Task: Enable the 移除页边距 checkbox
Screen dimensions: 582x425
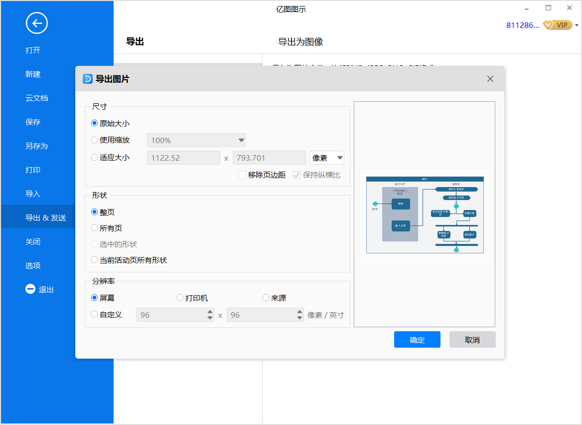Action: 242,175
